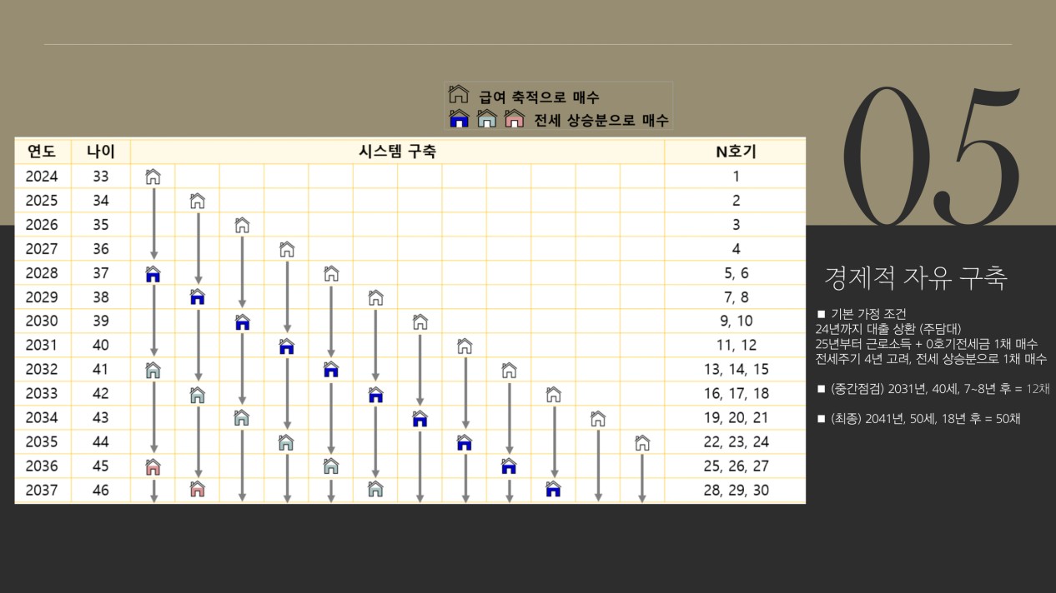The height and width of the screenshot is (593, 1056).
Task: Click the '시스템 구축' column header
Action: [x=397, y=152]
